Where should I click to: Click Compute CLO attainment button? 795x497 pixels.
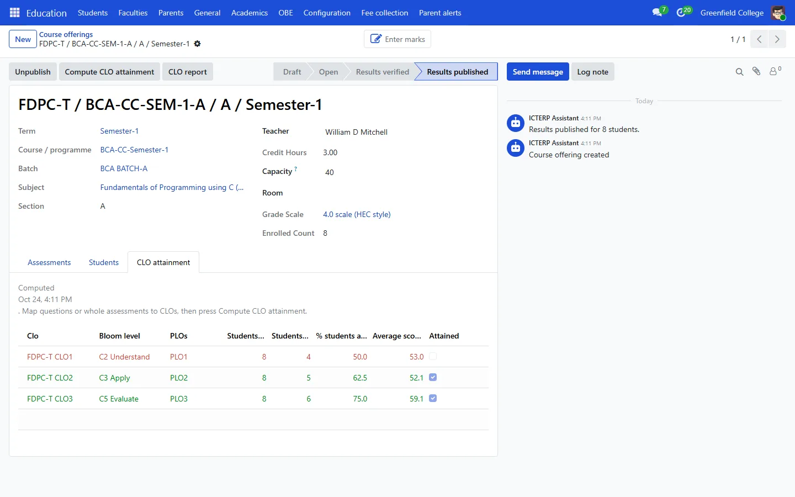click(109, 72)
